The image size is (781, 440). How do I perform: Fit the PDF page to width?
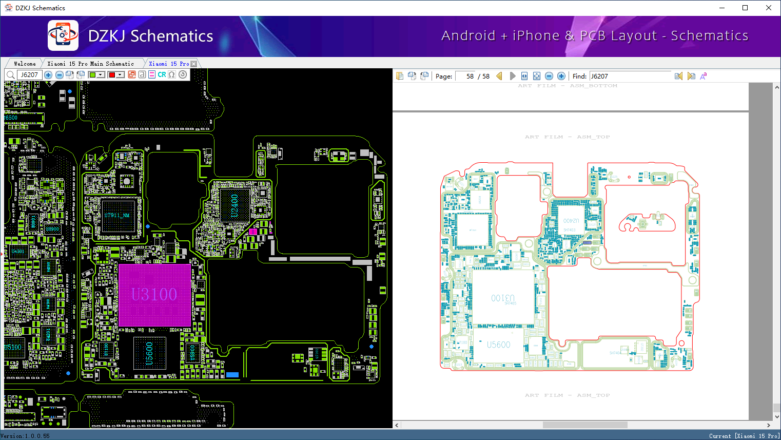tap(524, 76)
